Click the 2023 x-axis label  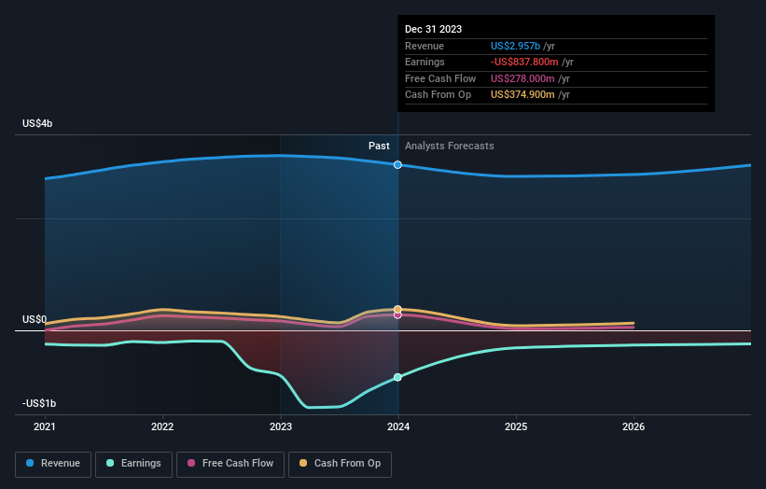coord(281,427)
